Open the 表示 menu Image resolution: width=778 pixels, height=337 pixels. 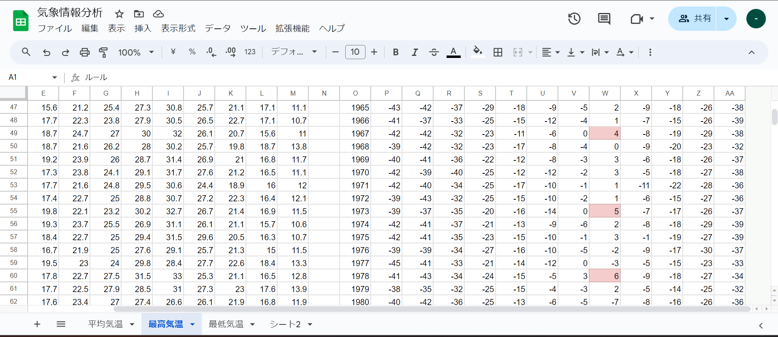pos(116,28)
